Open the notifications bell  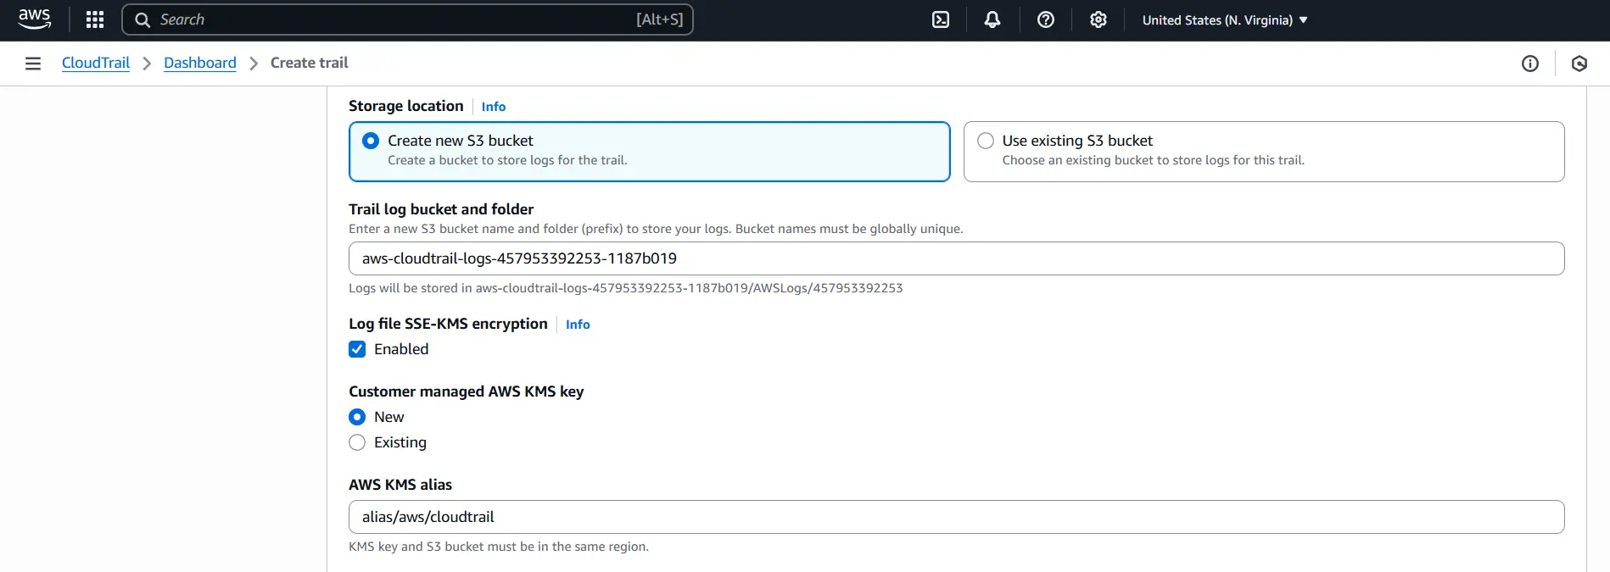[992, 19]
